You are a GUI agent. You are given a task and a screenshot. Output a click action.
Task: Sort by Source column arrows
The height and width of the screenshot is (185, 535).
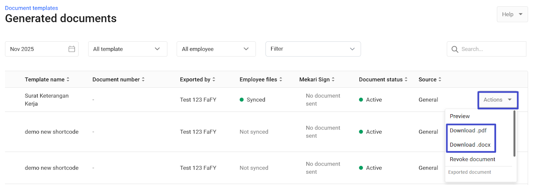coord(440,79)
